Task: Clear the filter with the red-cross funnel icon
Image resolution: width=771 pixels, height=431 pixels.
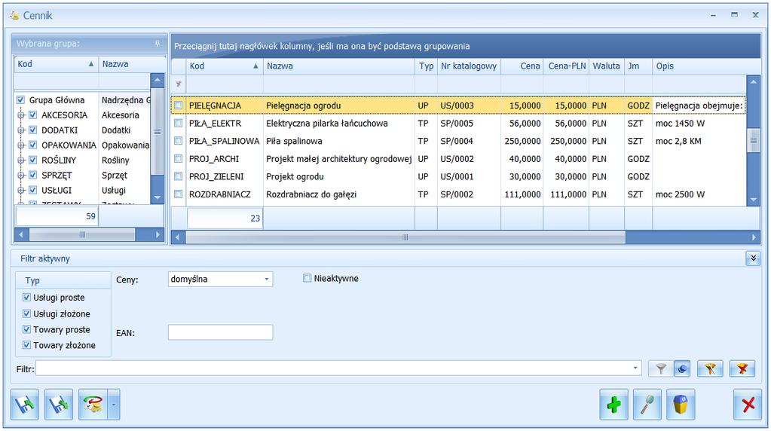Action: coord(742,368)
